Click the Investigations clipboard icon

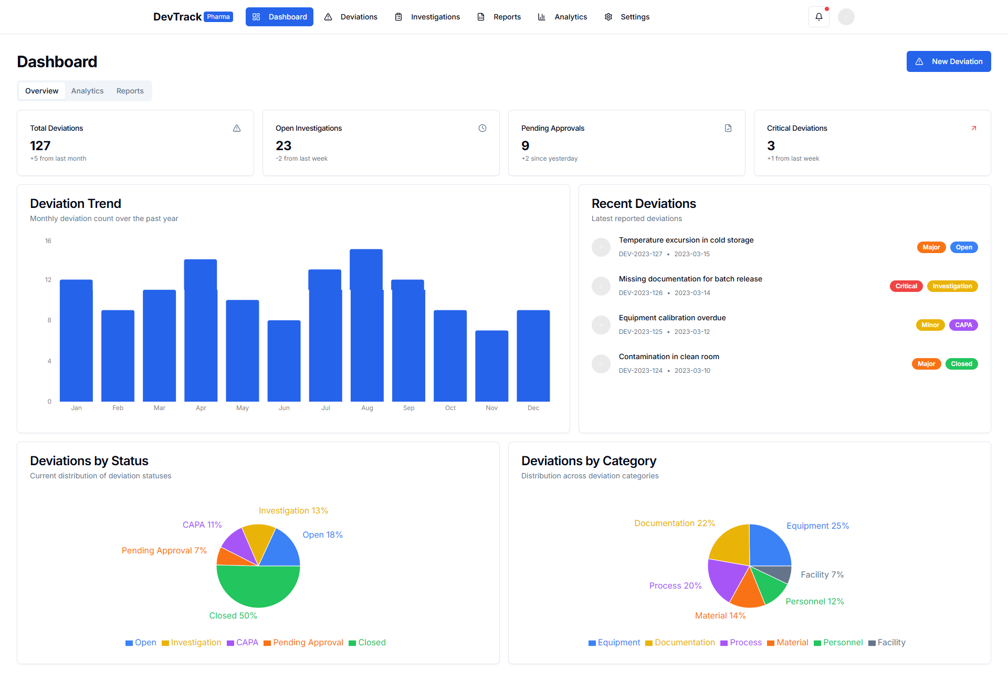pyautogui.click(x=398, y=17)
